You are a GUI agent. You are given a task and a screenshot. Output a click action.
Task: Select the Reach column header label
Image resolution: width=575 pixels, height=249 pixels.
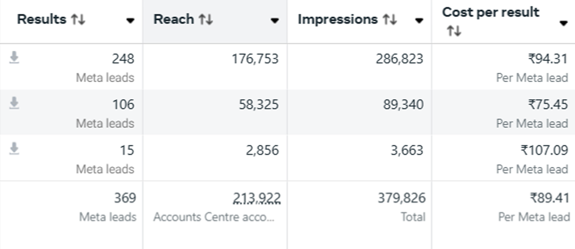tap(174, 20)
